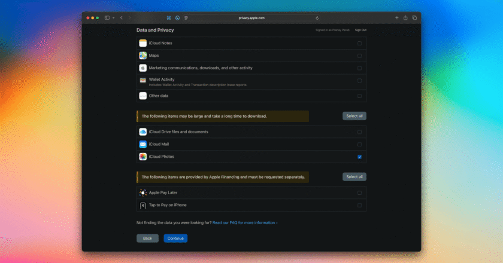Click "Marketing communications, downloads, and other activity" text
The height and width of the screenshot is (263, 503).
click(201, 68)
